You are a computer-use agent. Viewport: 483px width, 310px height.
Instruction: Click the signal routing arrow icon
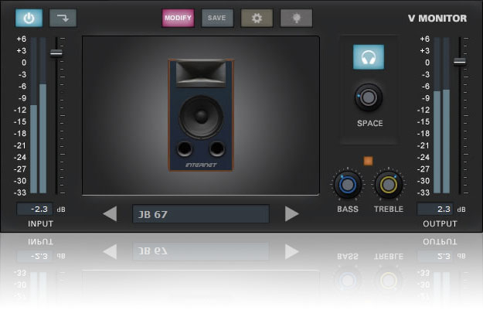tap(63, 18)
